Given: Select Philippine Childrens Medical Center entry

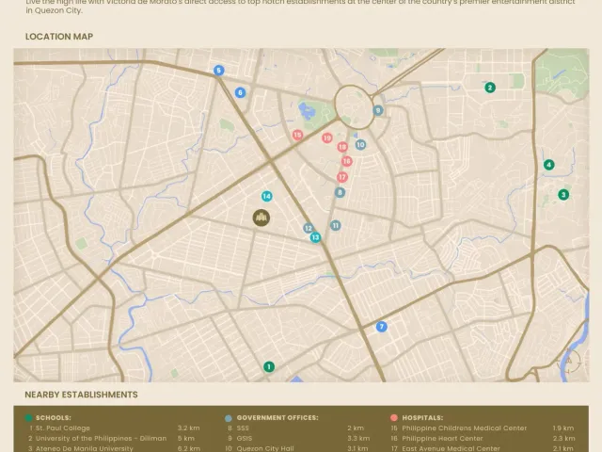Looking at the screenshot, I should tap(464, 428).
